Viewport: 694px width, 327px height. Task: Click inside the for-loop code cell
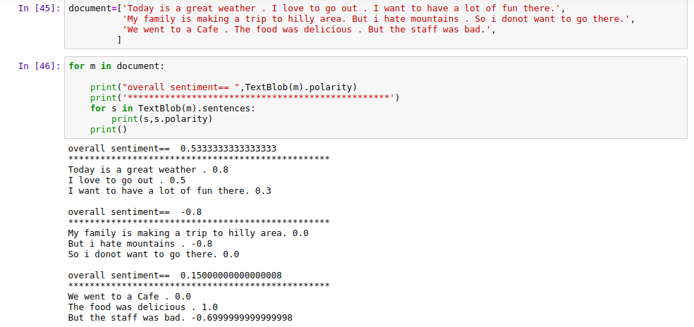(376, 98)
